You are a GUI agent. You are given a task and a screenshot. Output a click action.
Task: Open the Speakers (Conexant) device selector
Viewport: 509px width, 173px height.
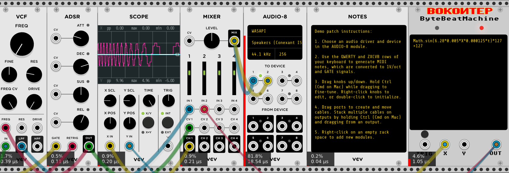[275, 43]
